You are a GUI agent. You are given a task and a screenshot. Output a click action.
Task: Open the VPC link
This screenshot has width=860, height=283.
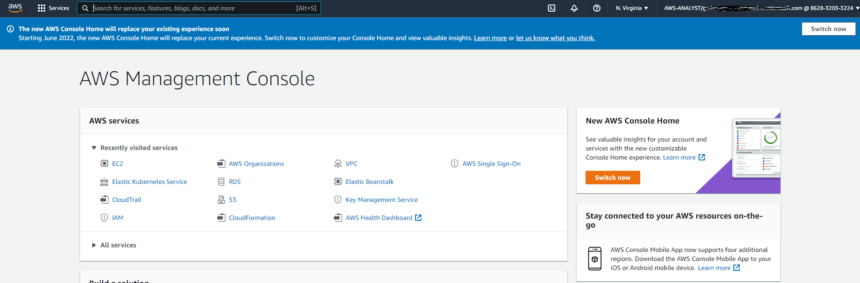351,164
